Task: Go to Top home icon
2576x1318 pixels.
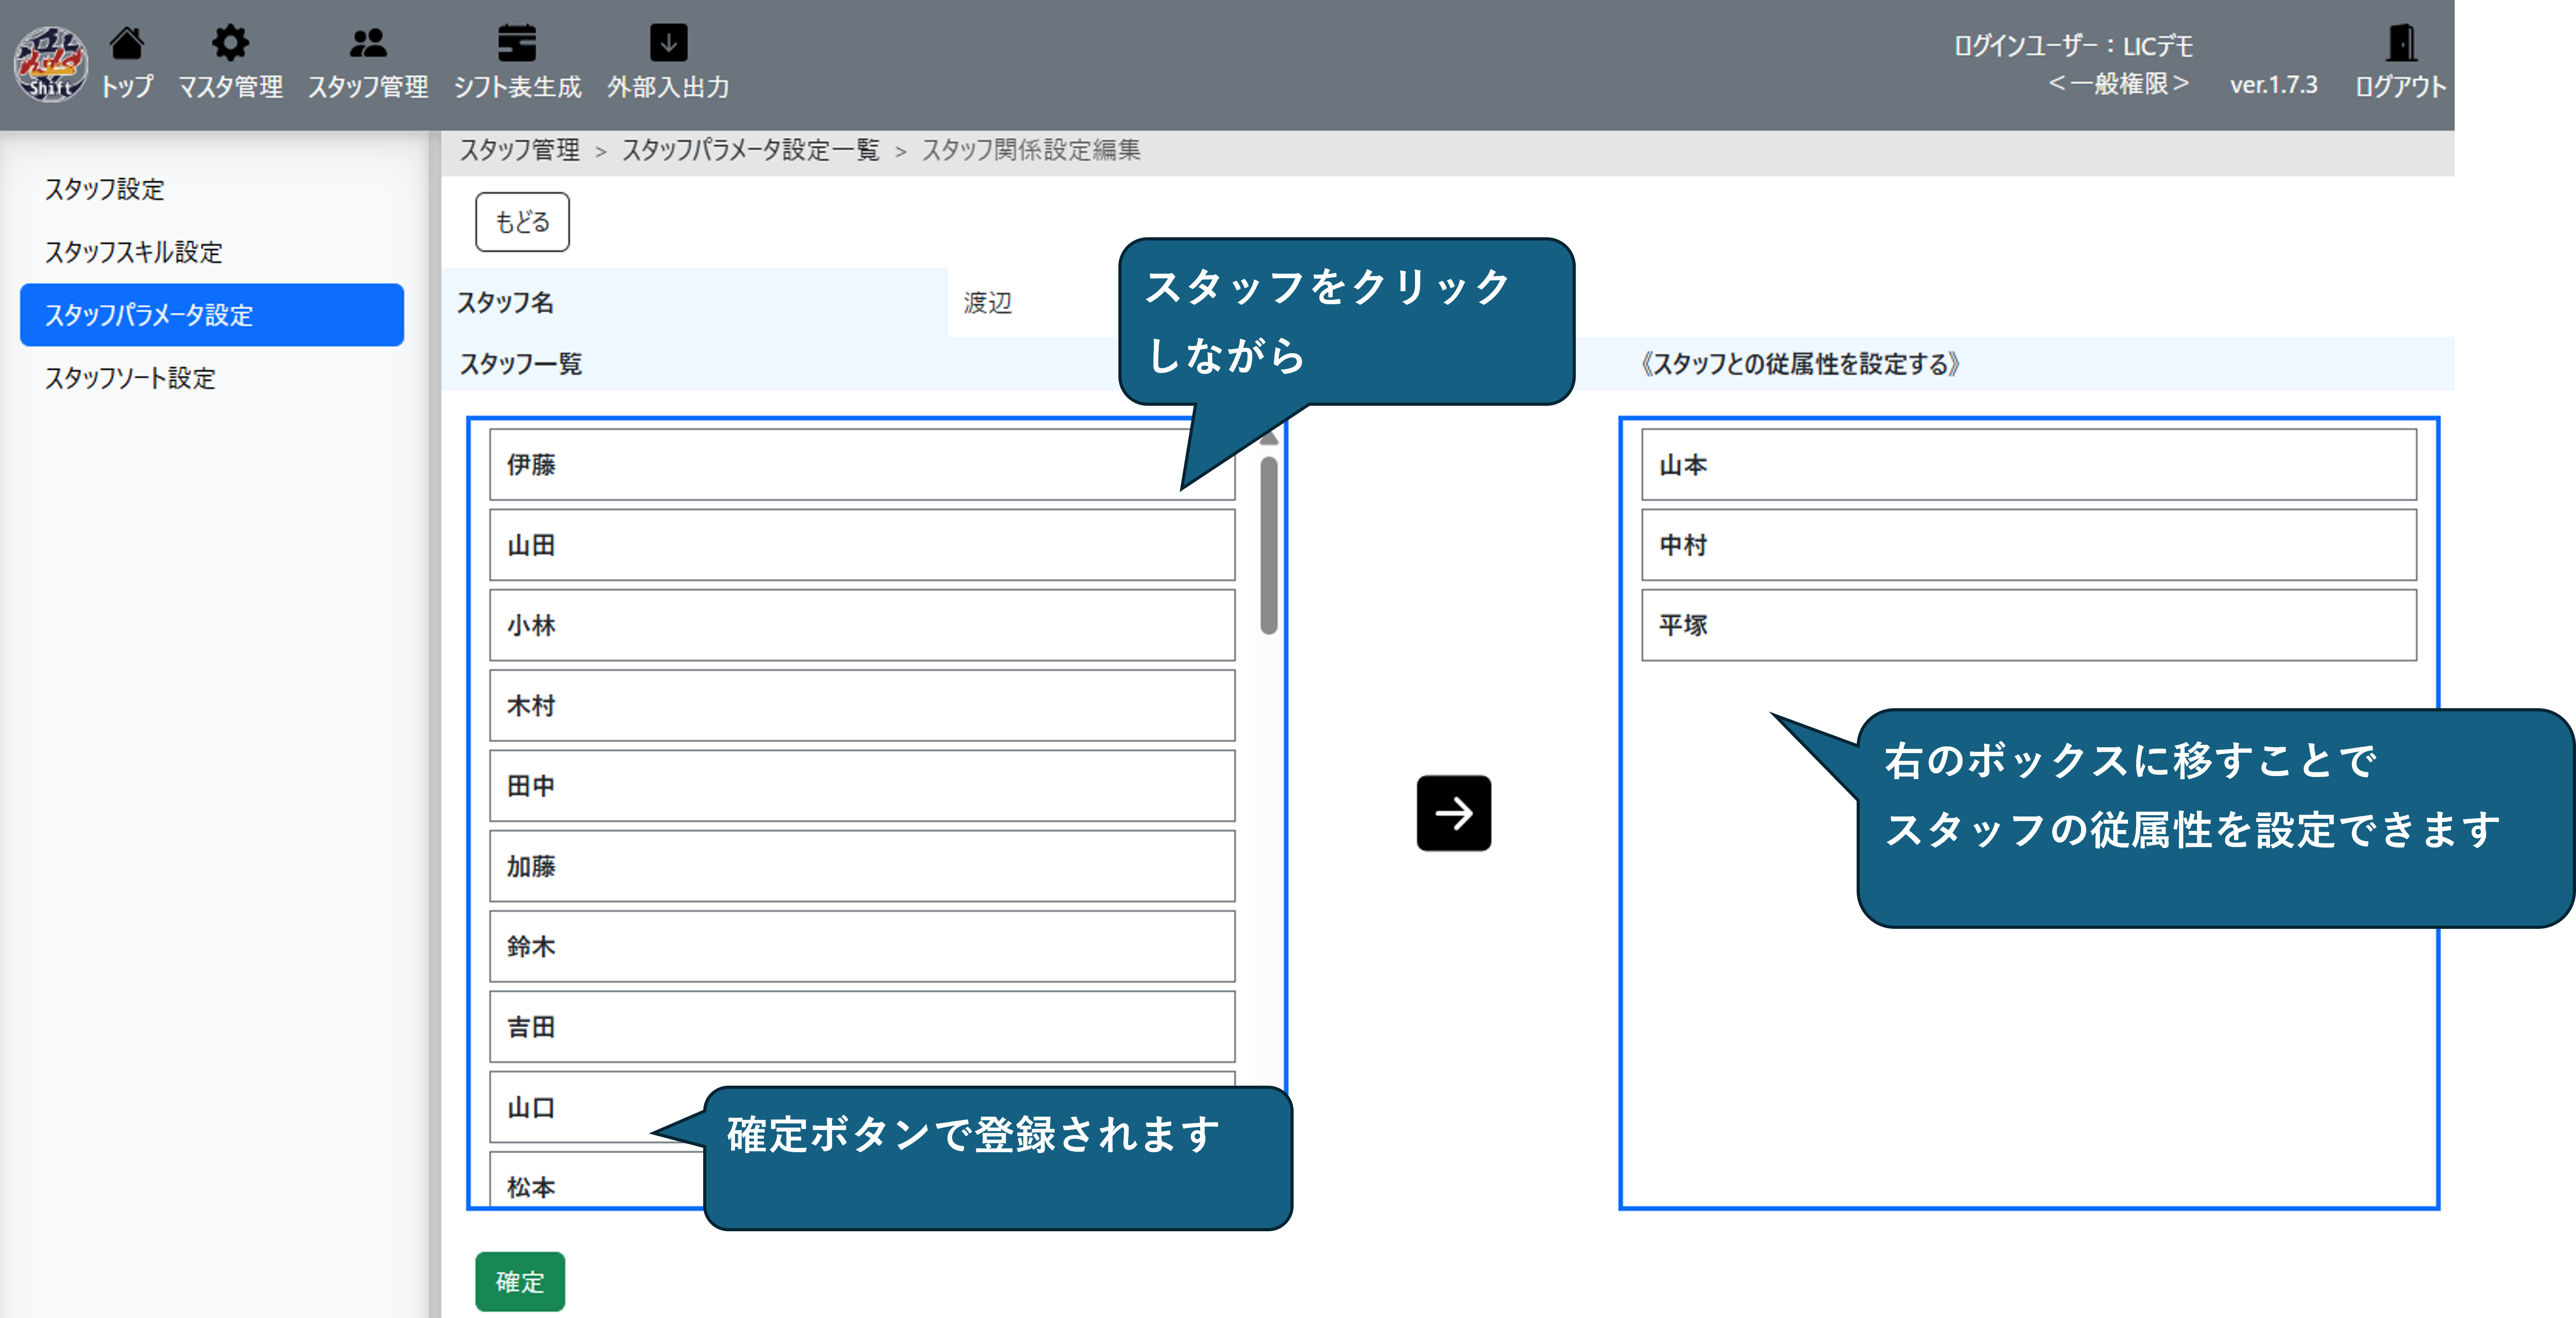Action: point(127,44)
